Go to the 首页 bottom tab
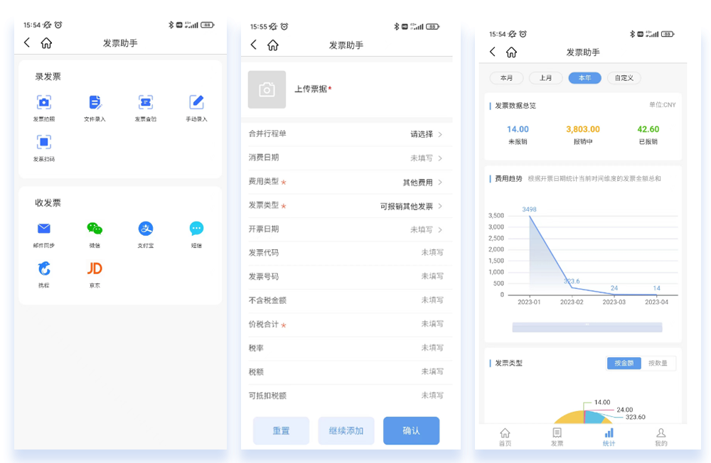The height and width of the screenshot is (463, 711). [505, 437]
